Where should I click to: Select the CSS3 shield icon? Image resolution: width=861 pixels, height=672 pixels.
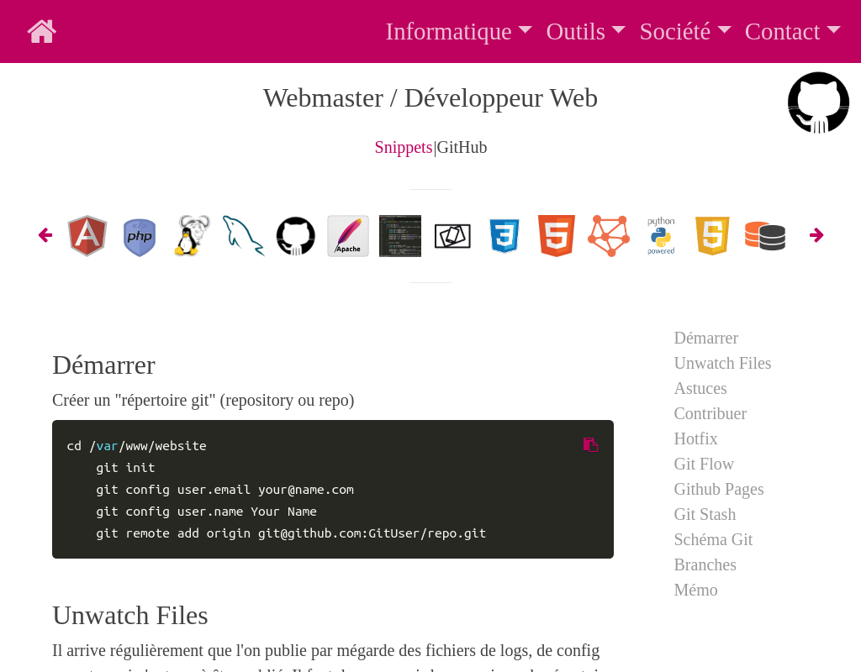coord(504,236)
